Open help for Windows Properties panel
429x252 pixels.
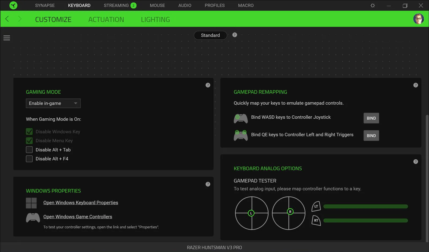(208, 184)
